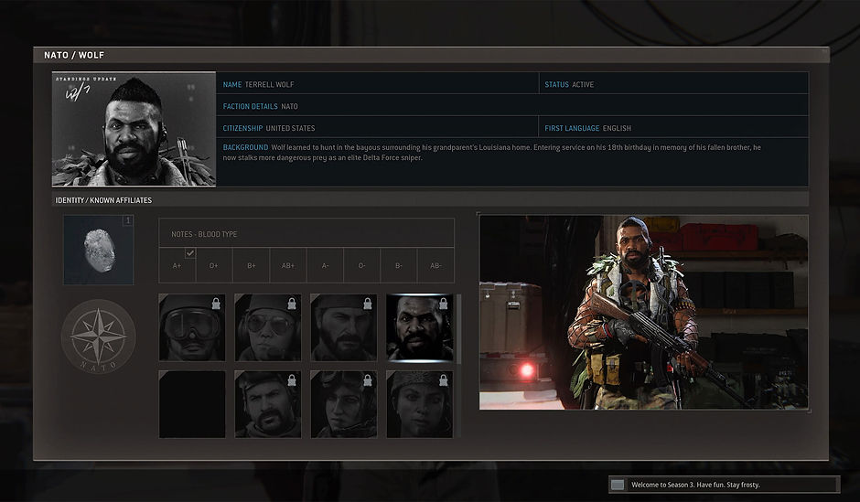Image resolution: width=860 pixels, height=502 pixels.
Task: Click the full-body Wolf operator preview image
Action: coord(644,313)
